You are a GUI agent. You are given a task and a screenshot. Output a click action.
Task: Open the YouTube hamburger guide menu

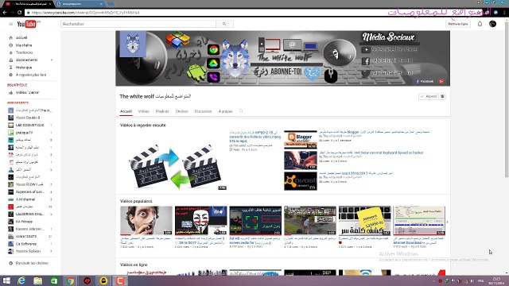(x=10, y=24)
